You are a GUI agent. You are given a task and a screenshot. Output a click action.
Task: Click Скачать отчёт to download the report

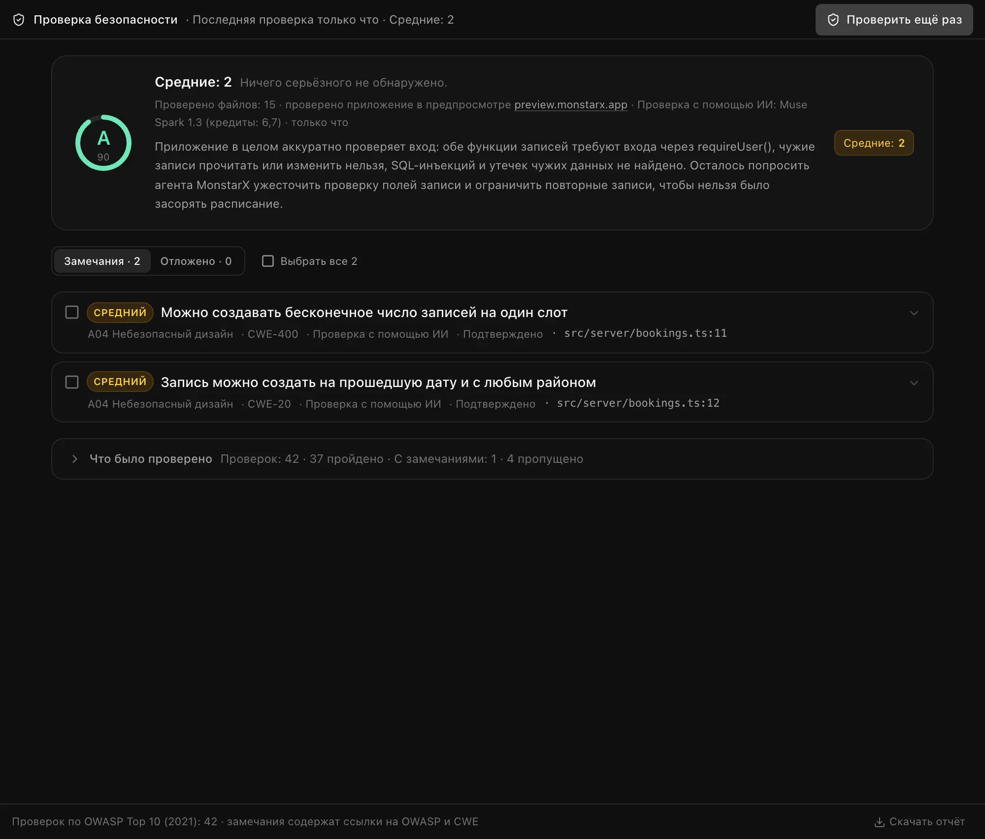coord(919,822)
